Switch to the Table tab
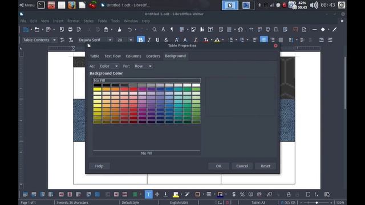Viewport: 365px width, 205px height. pos(95,56)
